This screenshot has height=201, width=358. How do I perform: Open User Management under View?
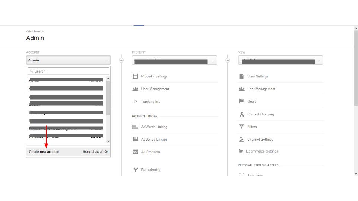click(x=261, y=89)
